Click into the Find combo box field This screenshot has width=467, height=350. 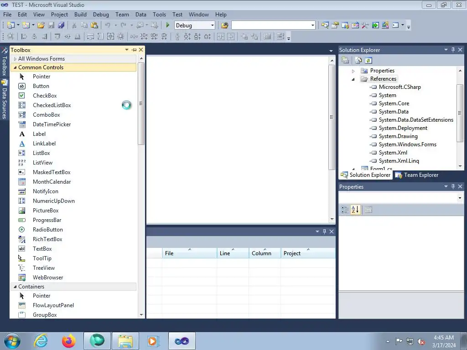point(271,26)
